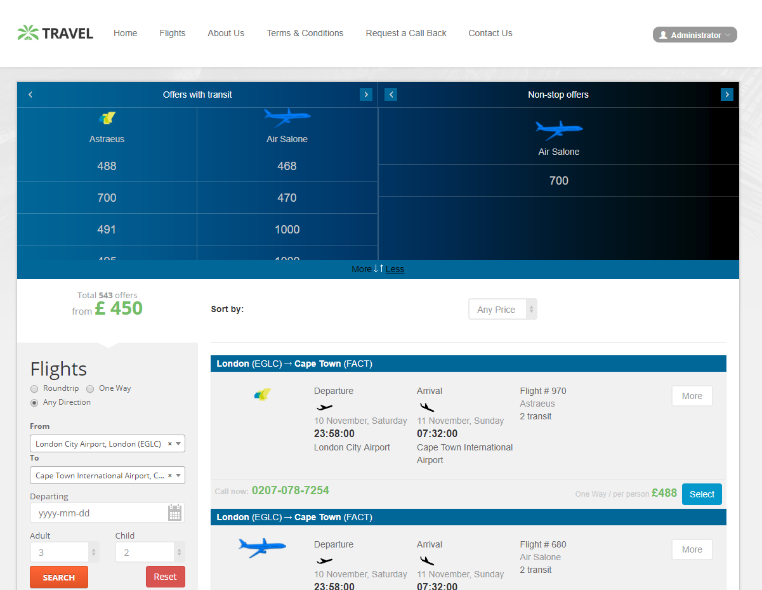Open the Contact Us page
This screenshot has height=590, width=762.
[x=490, y=33]
